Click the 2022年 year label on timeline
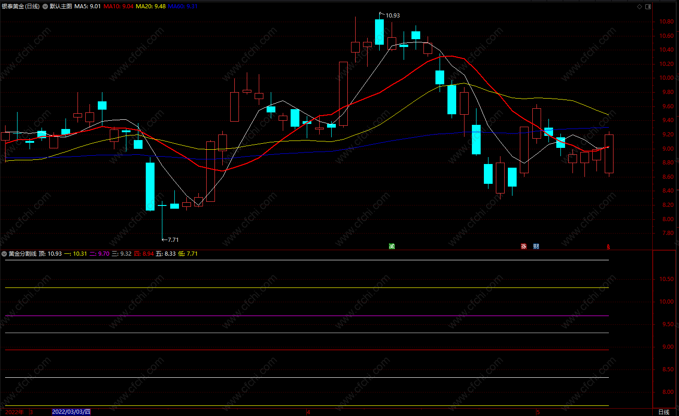Image resolution: width=679 pixels, height=416 pixels. click(x=15, y=412)
